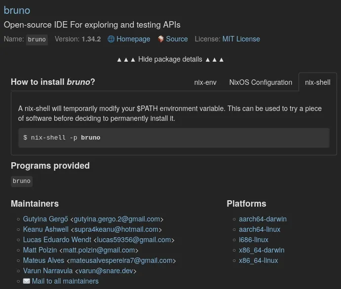341x289 pixels.
Task: Click the Open-source IDE description text
Action: 92,25
